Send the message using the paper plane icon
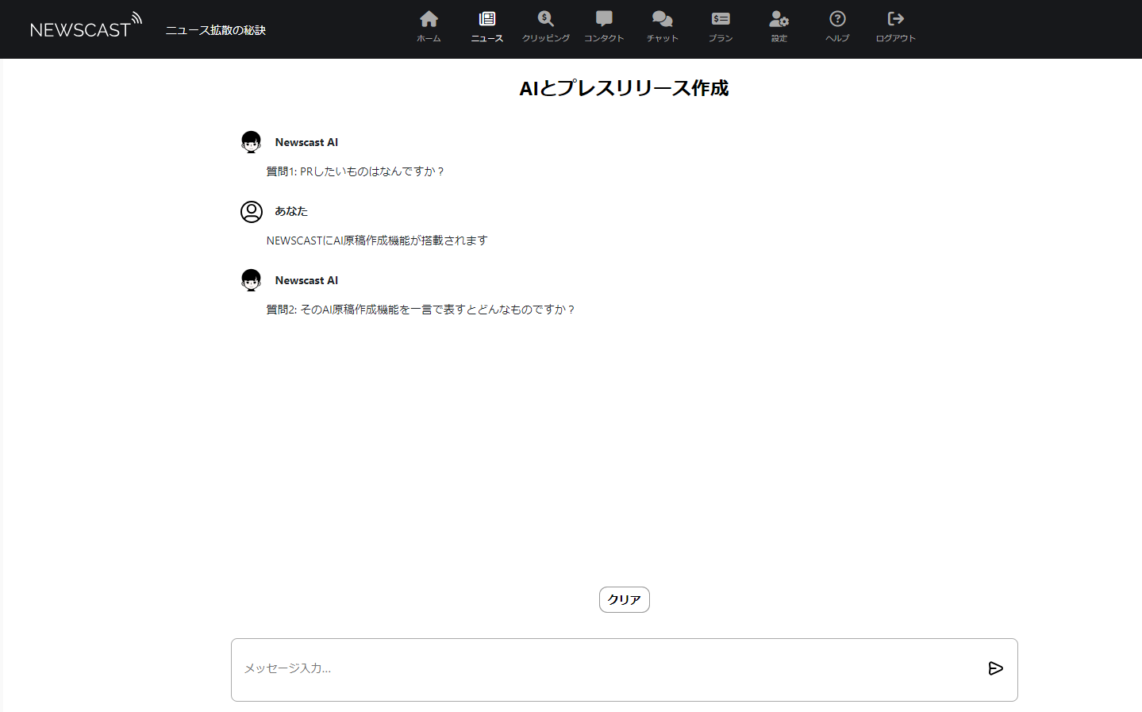The image size is (1142, 712). point(995,668)
